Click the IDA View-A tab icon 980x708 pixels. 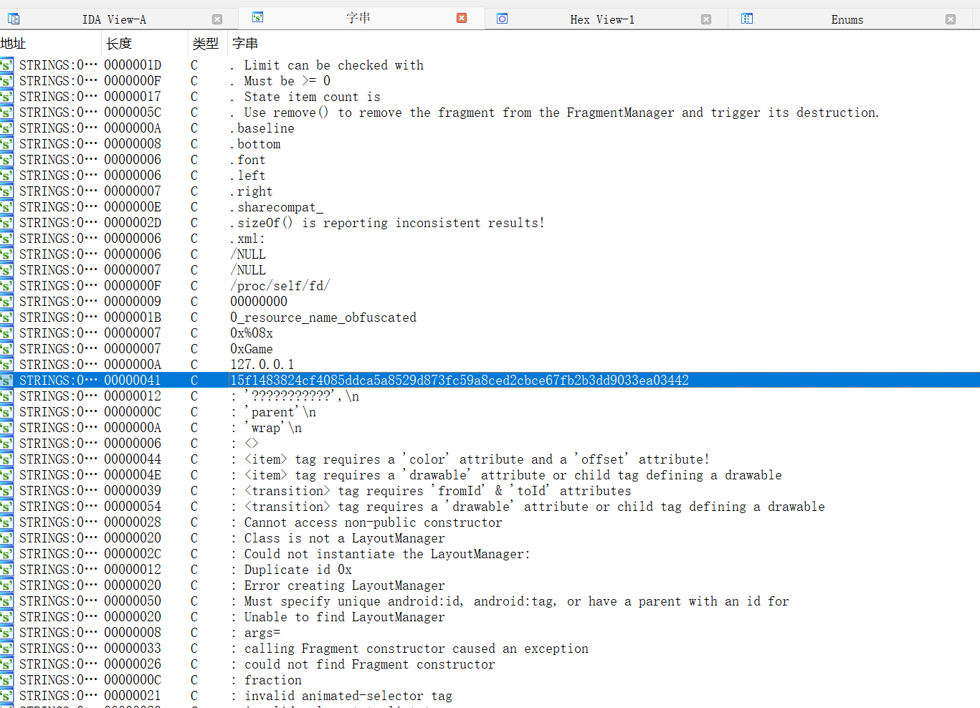pyautogui.click(x=14, y=19)
